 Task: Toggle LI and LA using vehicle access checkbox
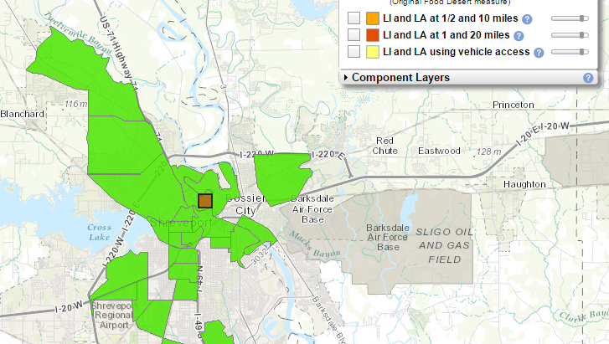[354, 52]
